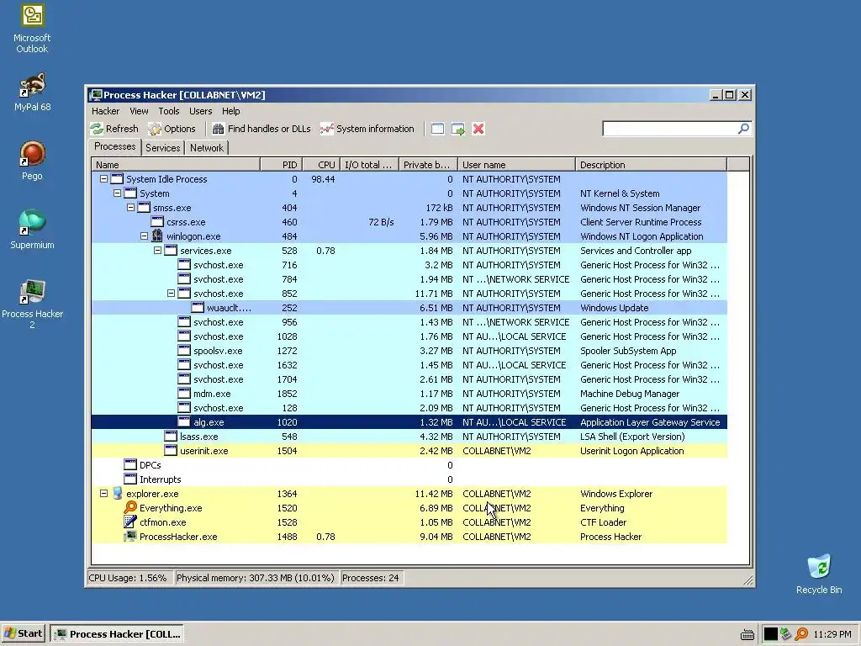Viewport: 861px width, 646px height.
Task: Select the Processes tab
Action: point(114,146)
